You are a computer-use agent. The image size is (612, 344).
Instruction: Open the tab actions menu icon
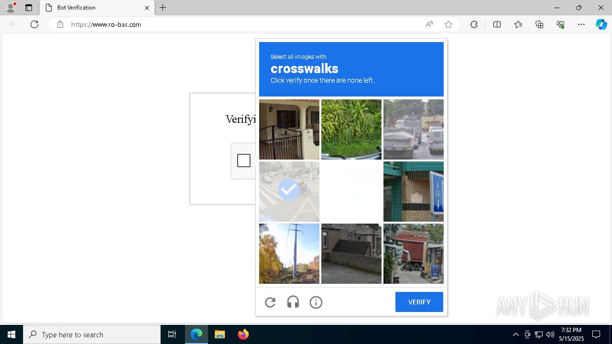(29, 8)
